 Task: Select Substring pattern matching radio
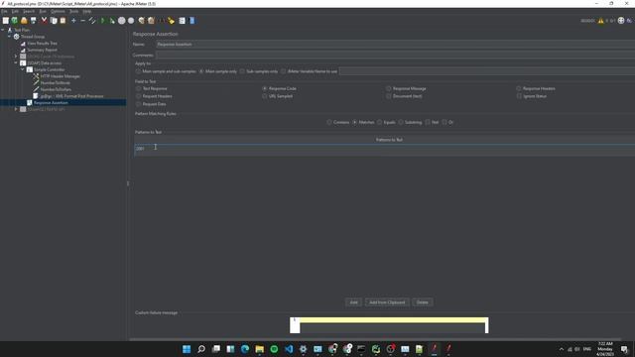point(401,122)
